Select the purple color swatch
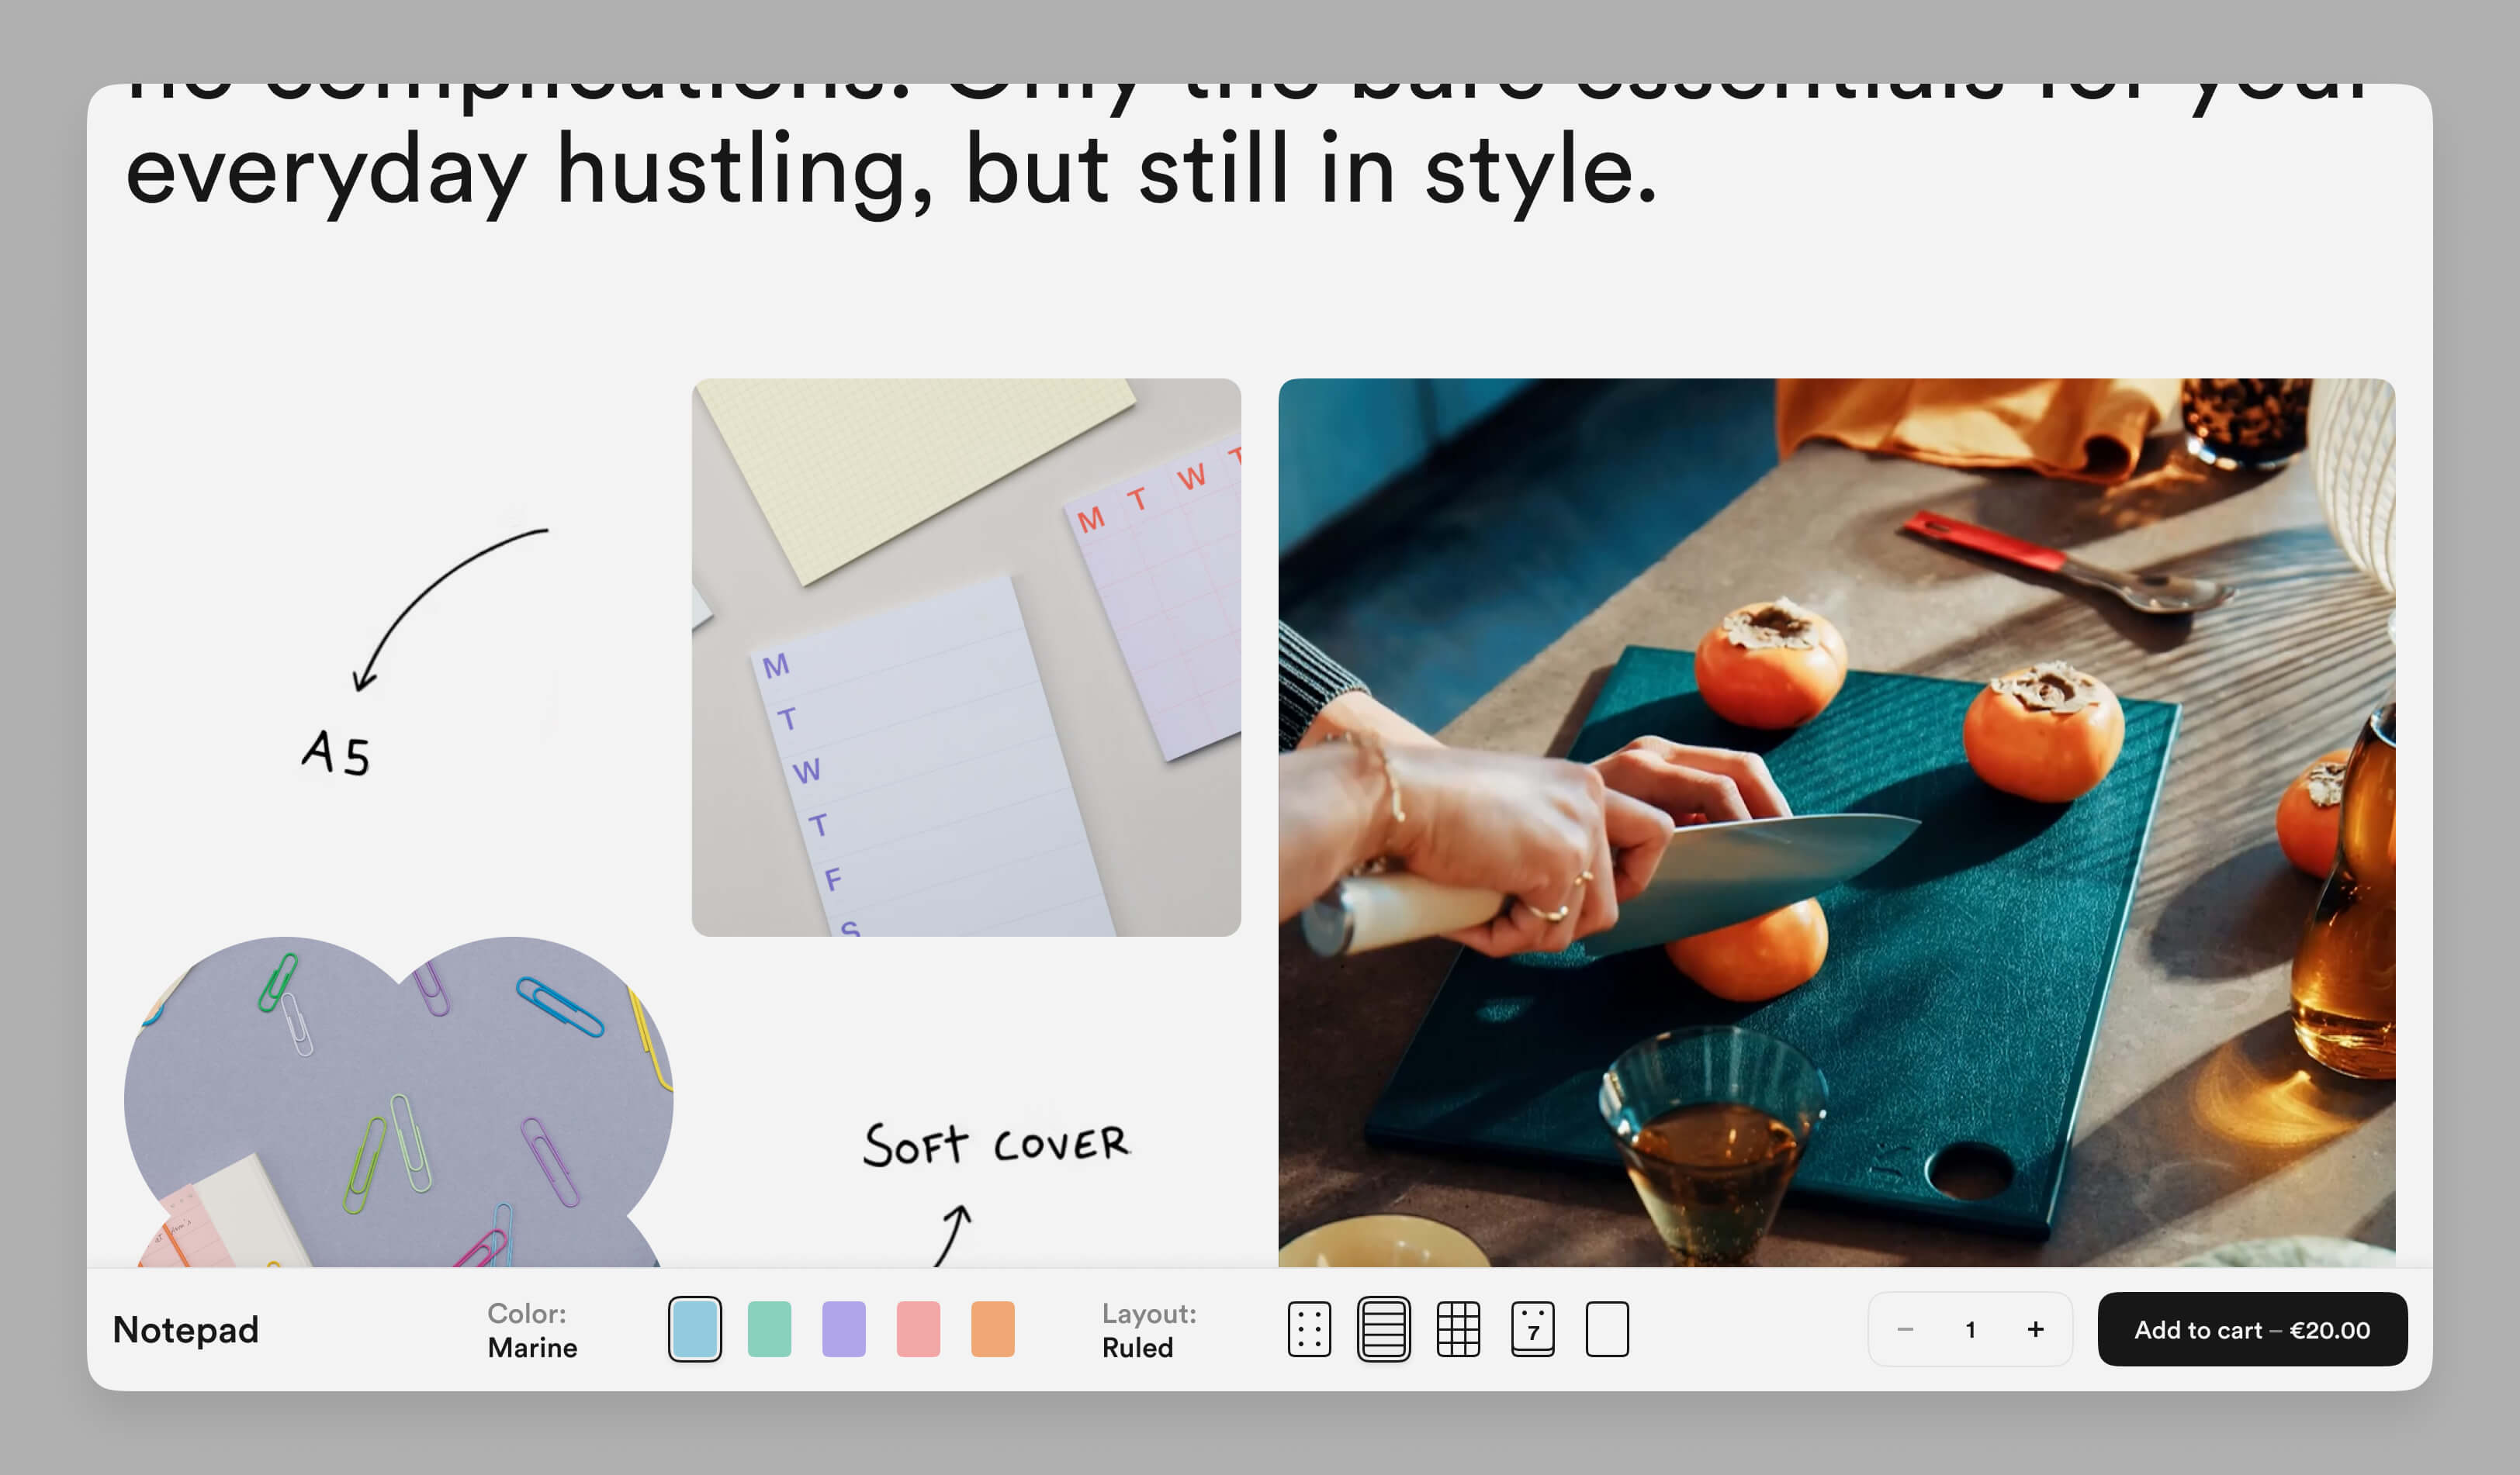2520x1475 pixels. [x=844, y=1329]
